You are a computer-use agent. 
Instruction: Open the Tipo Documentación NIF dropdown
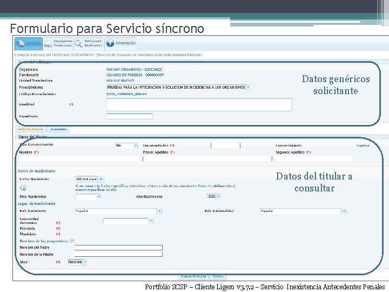(x=126, y=145)
